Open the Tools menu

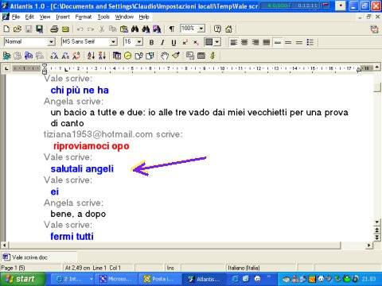pos(103,17)
